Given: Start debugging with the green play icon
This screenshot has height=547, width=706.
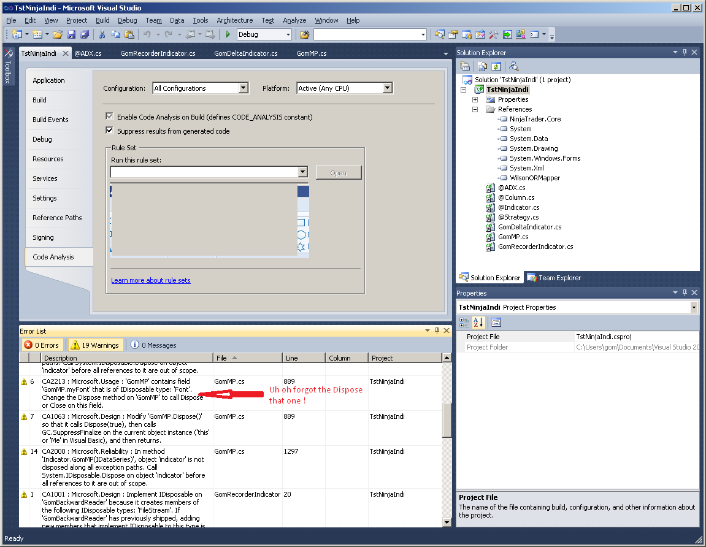Looking at the screenshot, I should [228, 34].
